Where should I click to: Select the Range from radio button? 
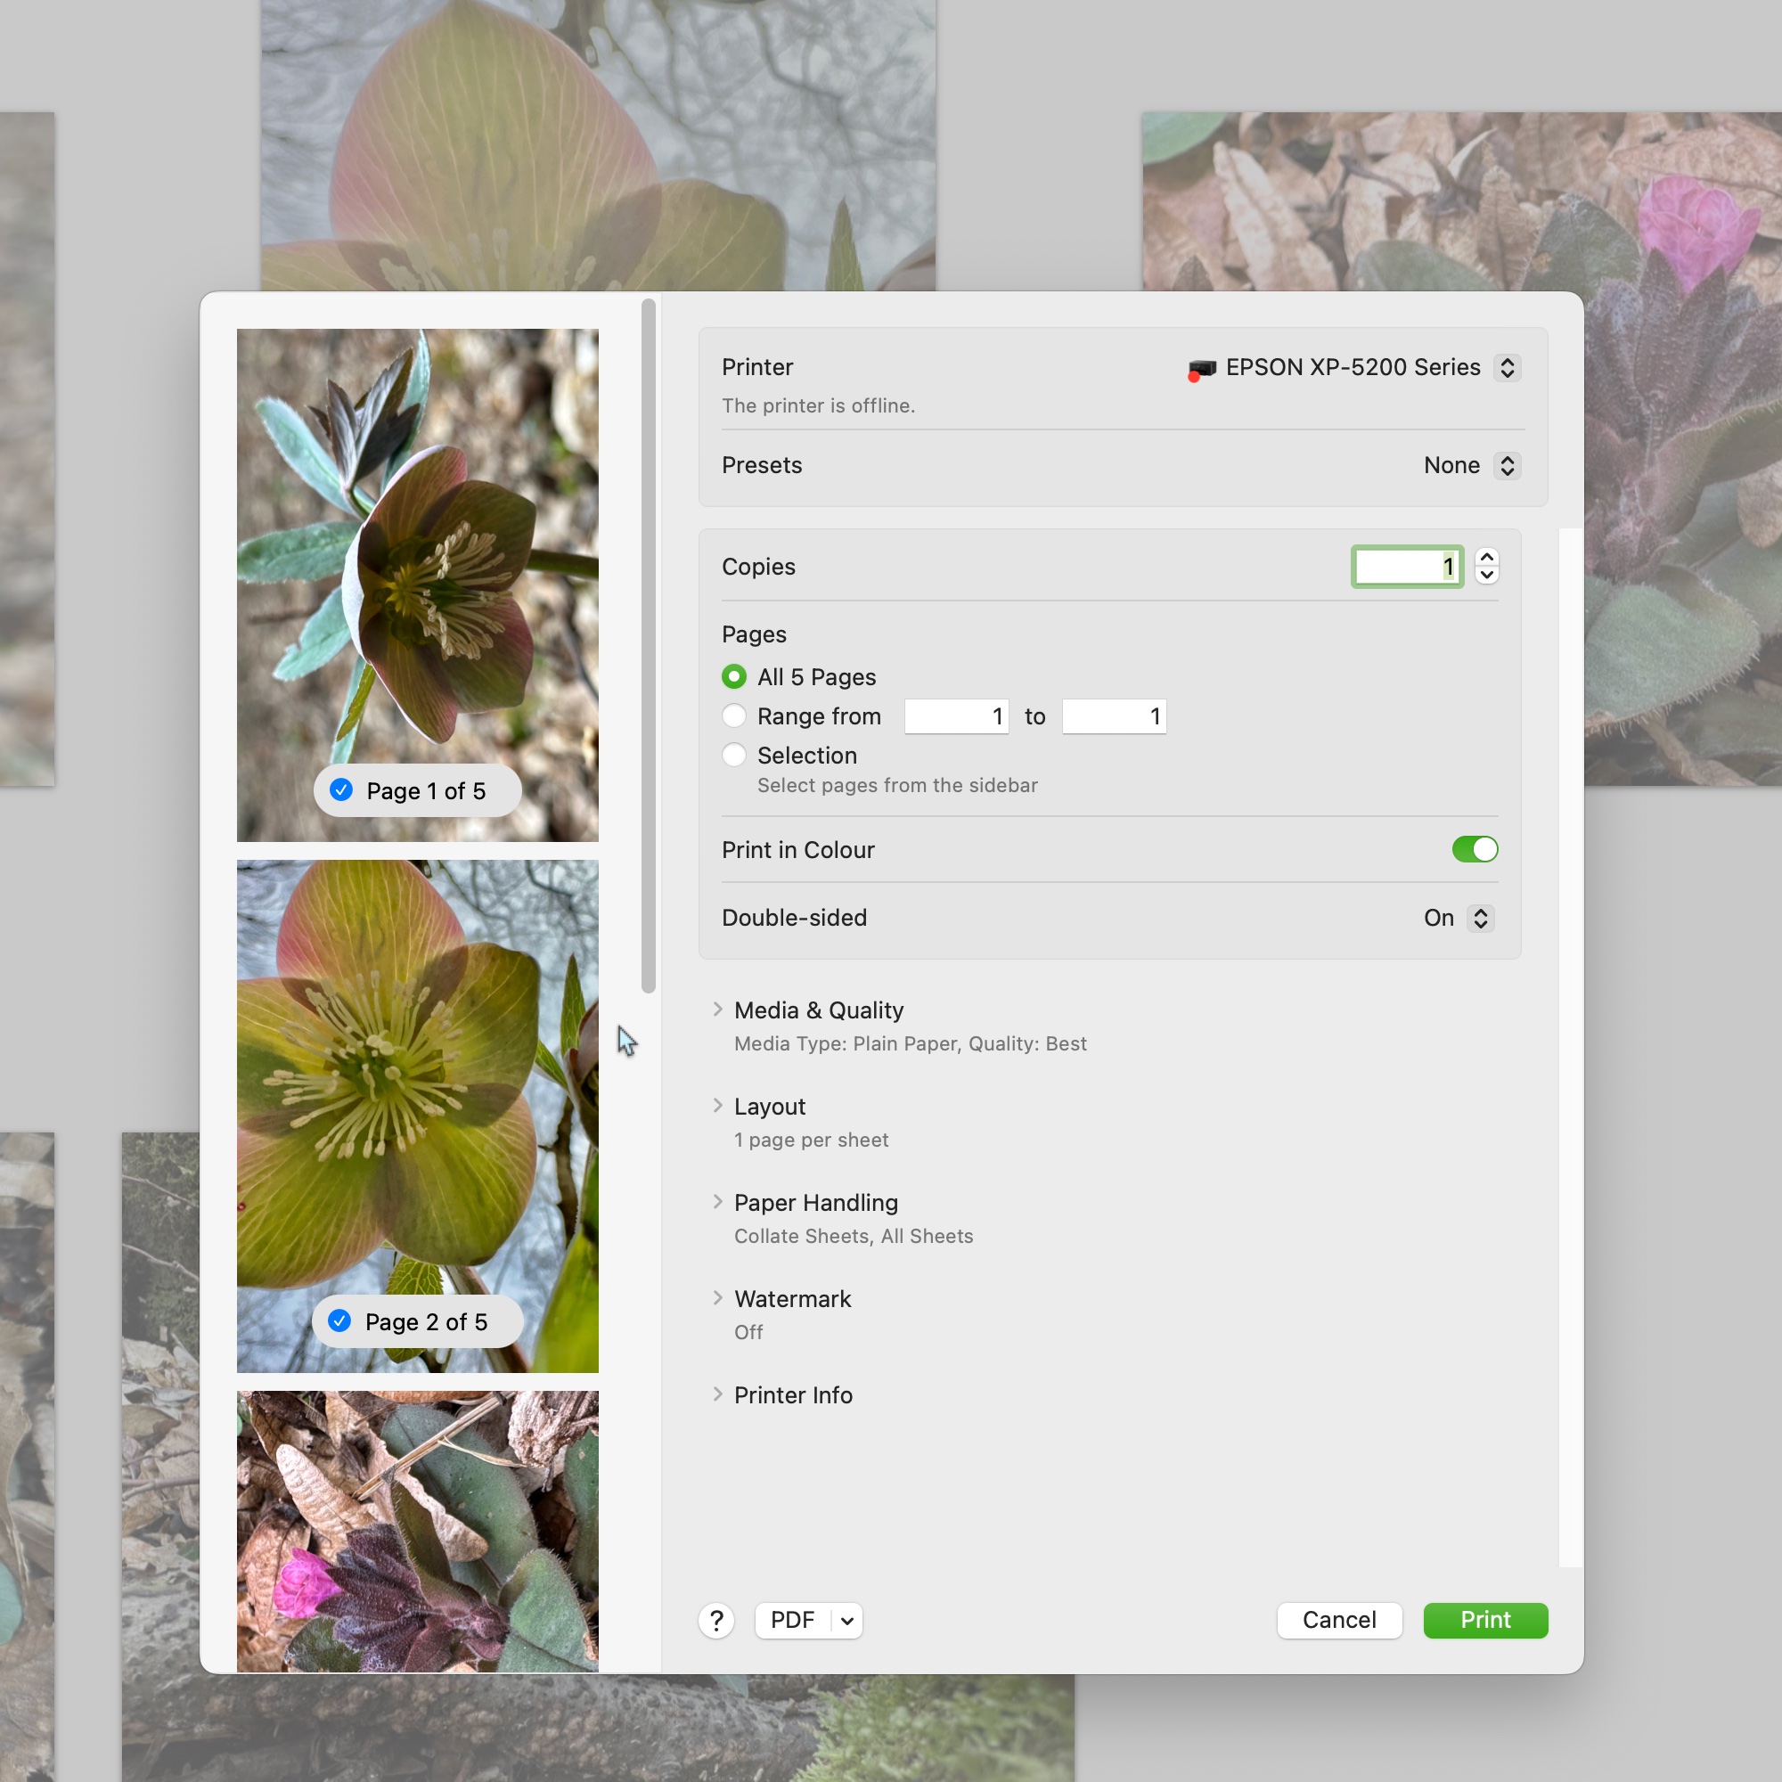(x=734, y=715)
